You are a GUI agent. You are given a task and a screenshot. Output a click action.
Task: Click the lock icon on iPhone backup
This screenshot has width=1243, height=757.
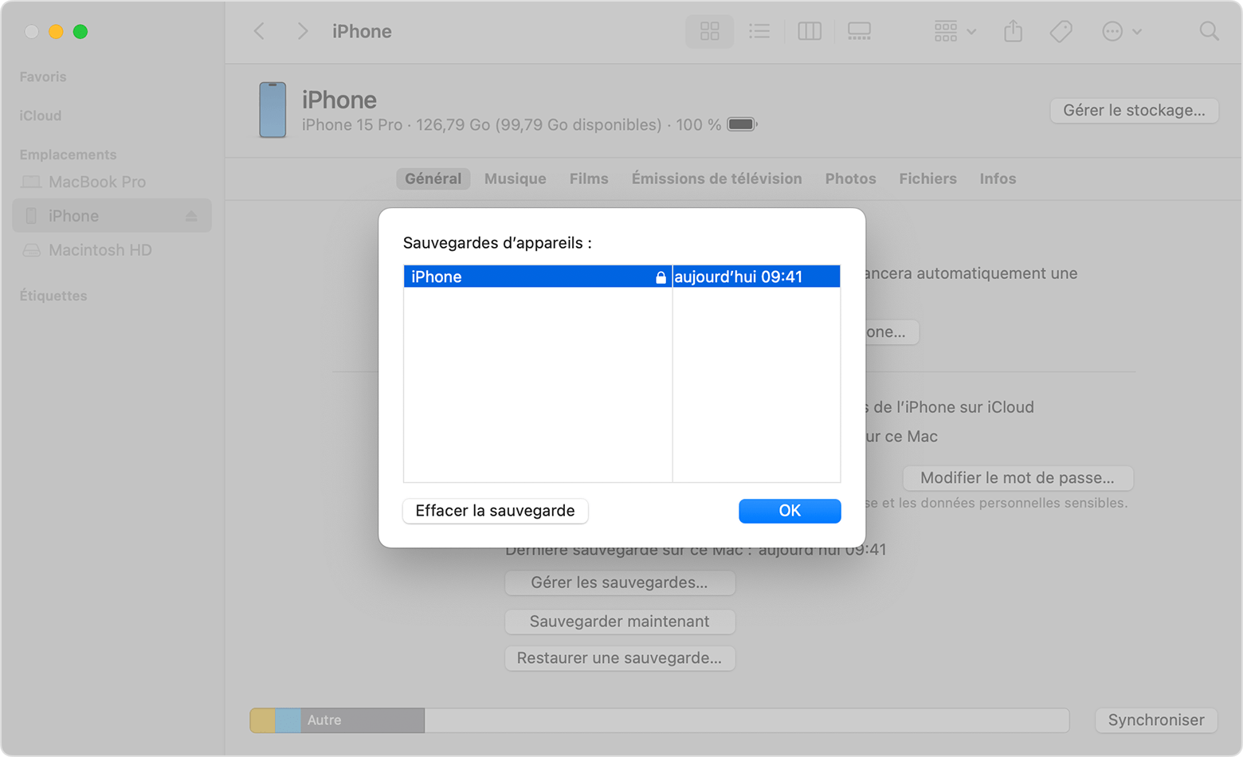point(661,277)
